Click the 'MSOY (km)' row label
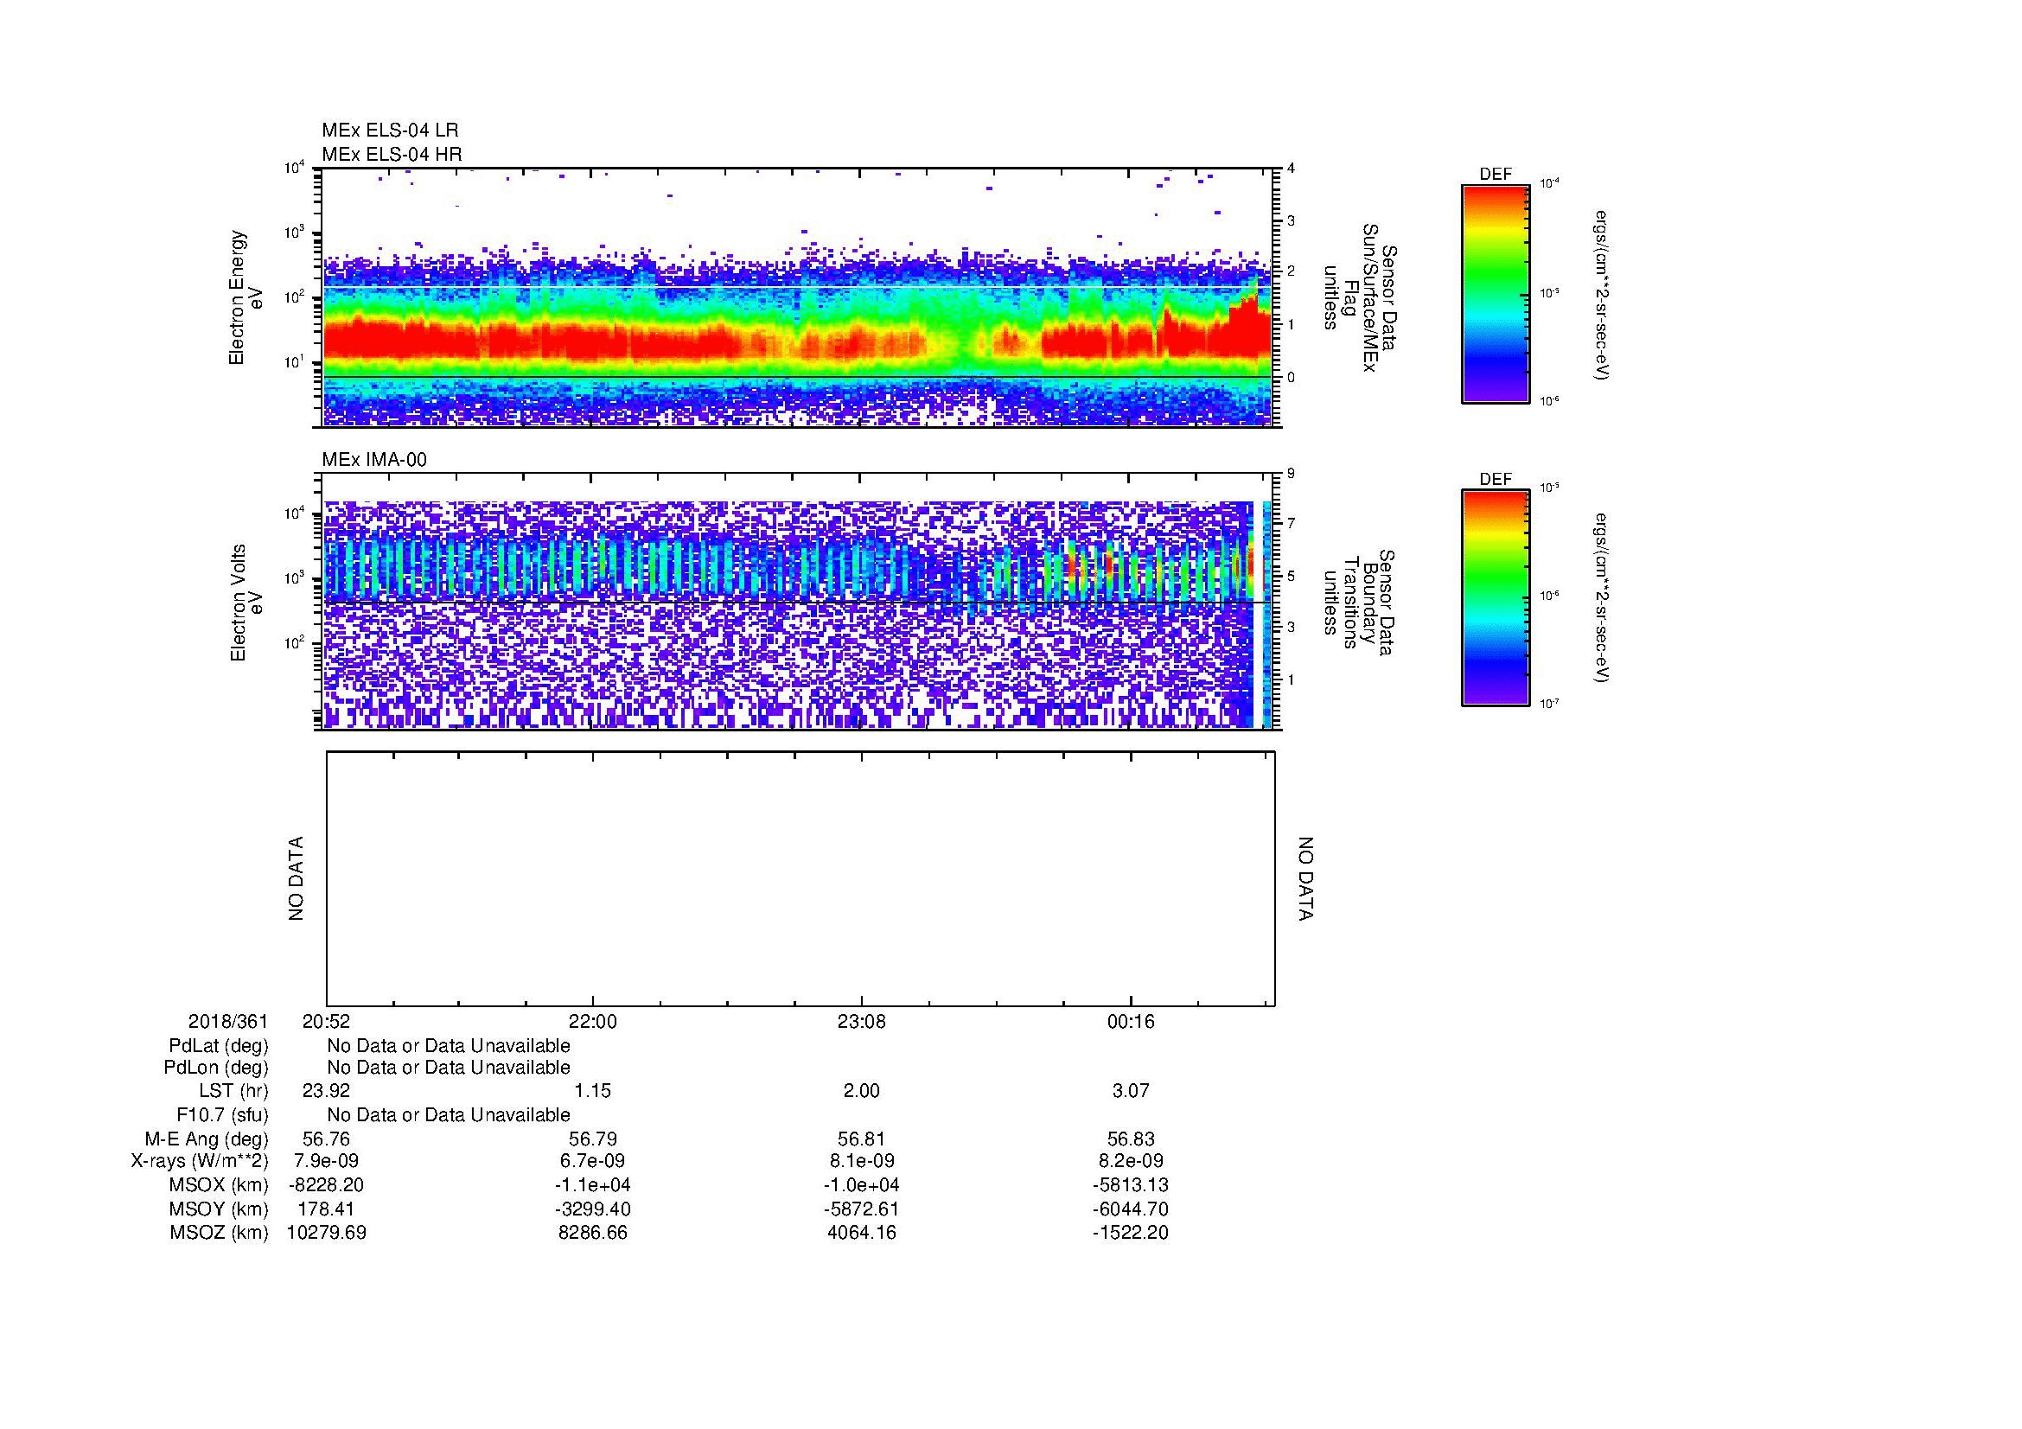This screenshot has width=2022, height=1429. (x=219, y=1209)
